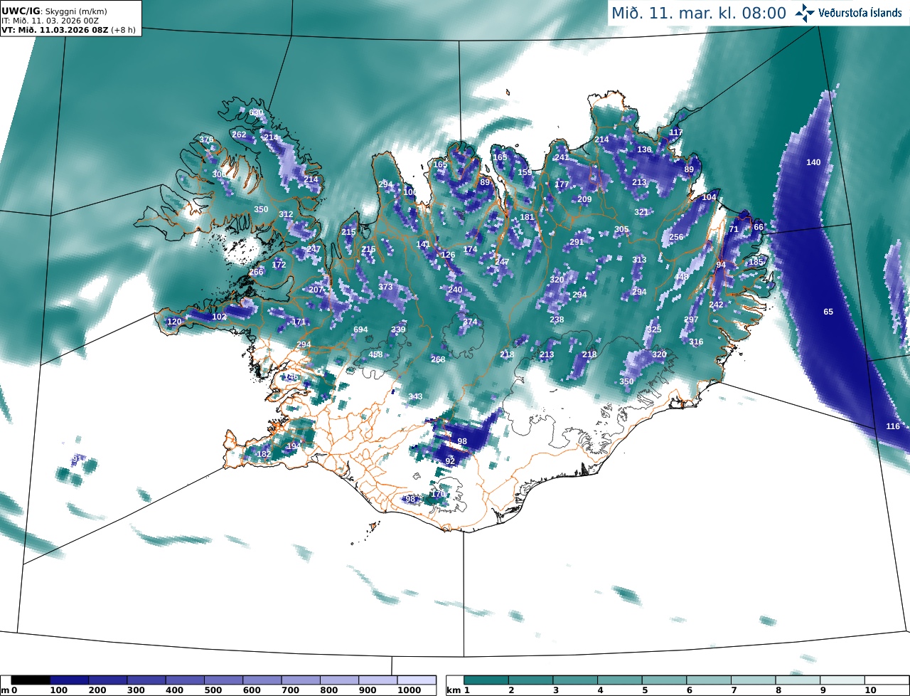
Task: Click the 209 visibility value
Action: click(x=584, y=199)
